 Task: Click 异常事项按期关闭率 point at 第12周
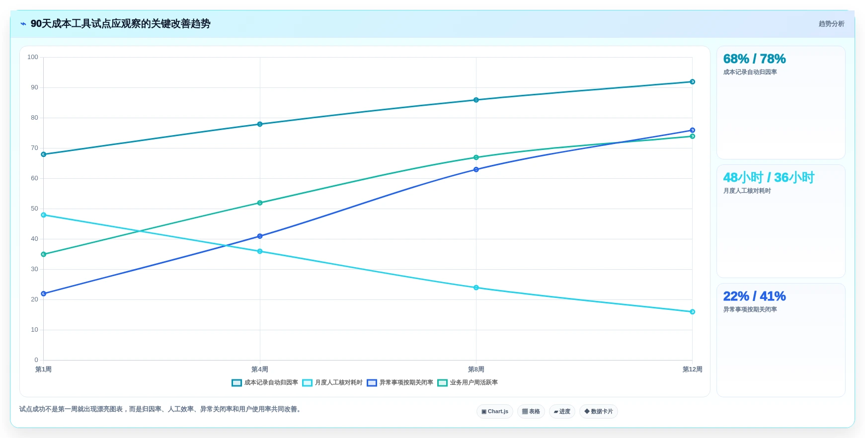692,130
